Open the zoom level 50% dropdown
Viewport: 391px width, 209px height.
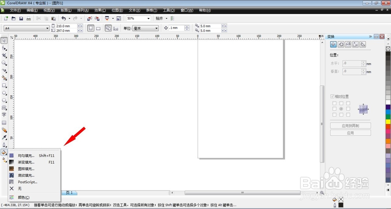(x=149, y=18)
